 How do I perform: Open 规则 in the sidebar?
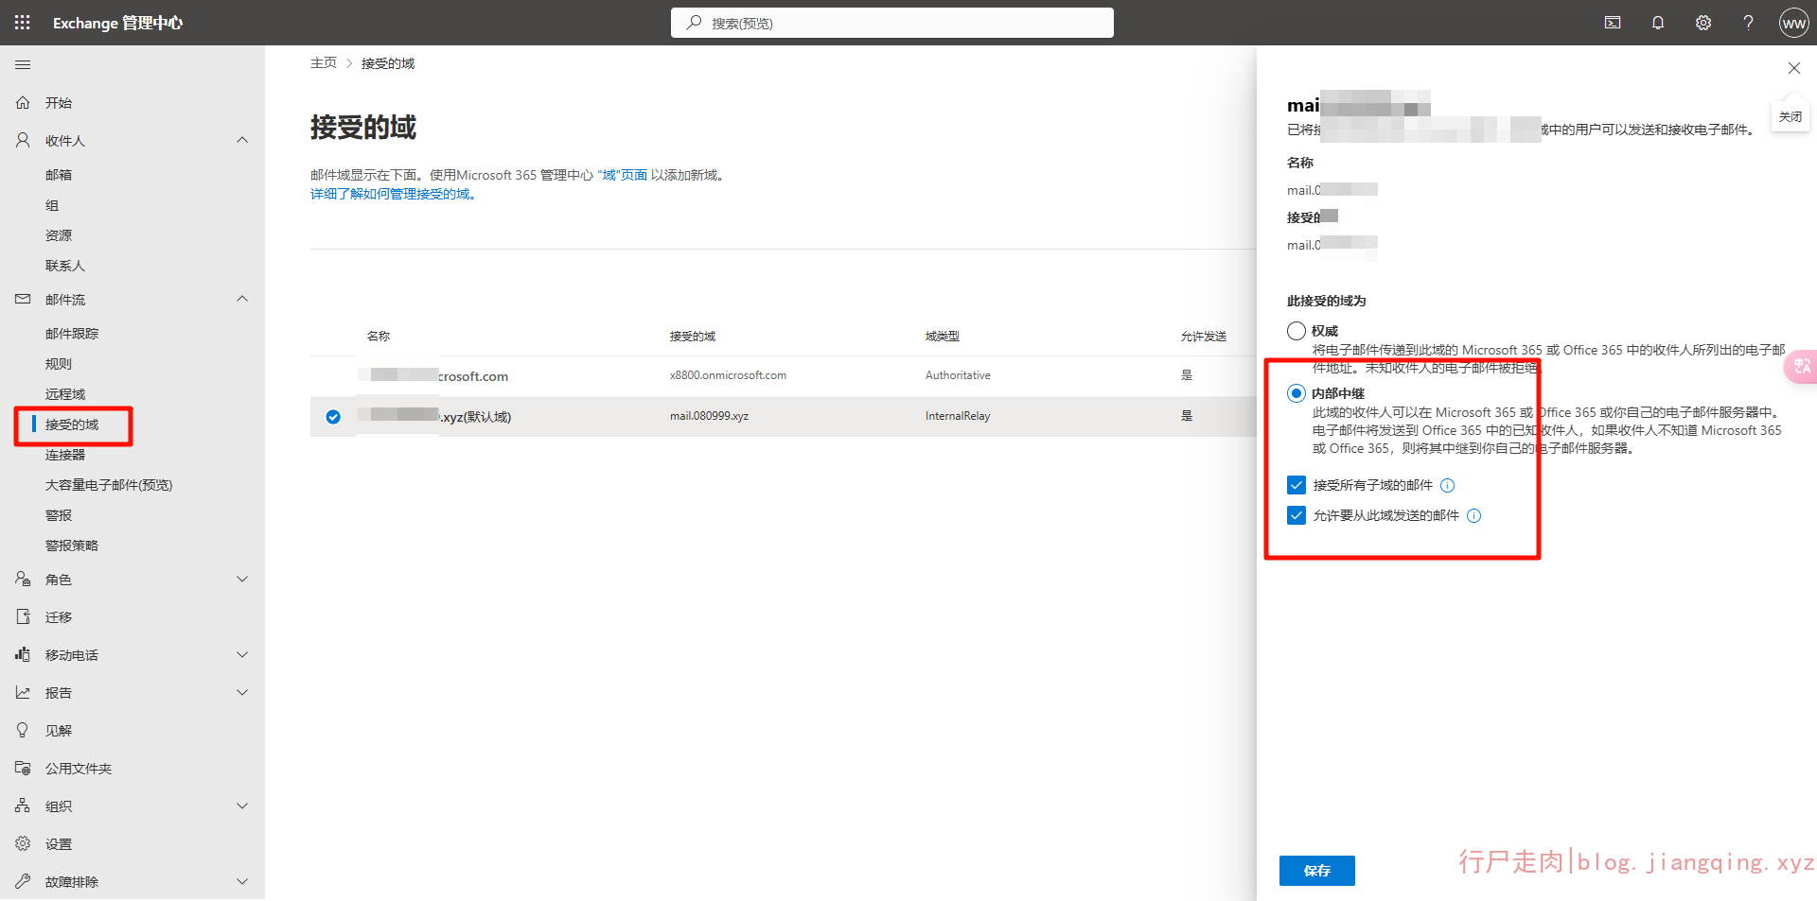pyautogui.click(x=59, y=364)
